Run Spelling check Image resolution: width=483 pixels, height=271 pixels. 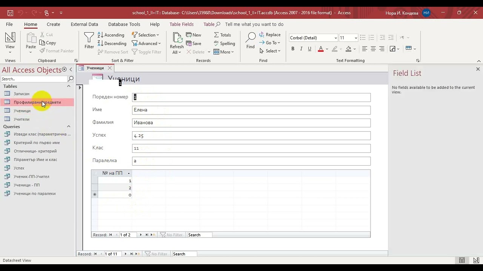click(224, 43)
